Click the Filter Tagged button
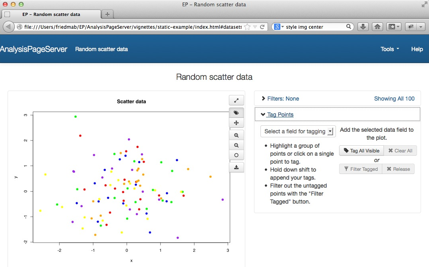Image resolution: width=429 pixels, height=267 pixels. point(360,169)
